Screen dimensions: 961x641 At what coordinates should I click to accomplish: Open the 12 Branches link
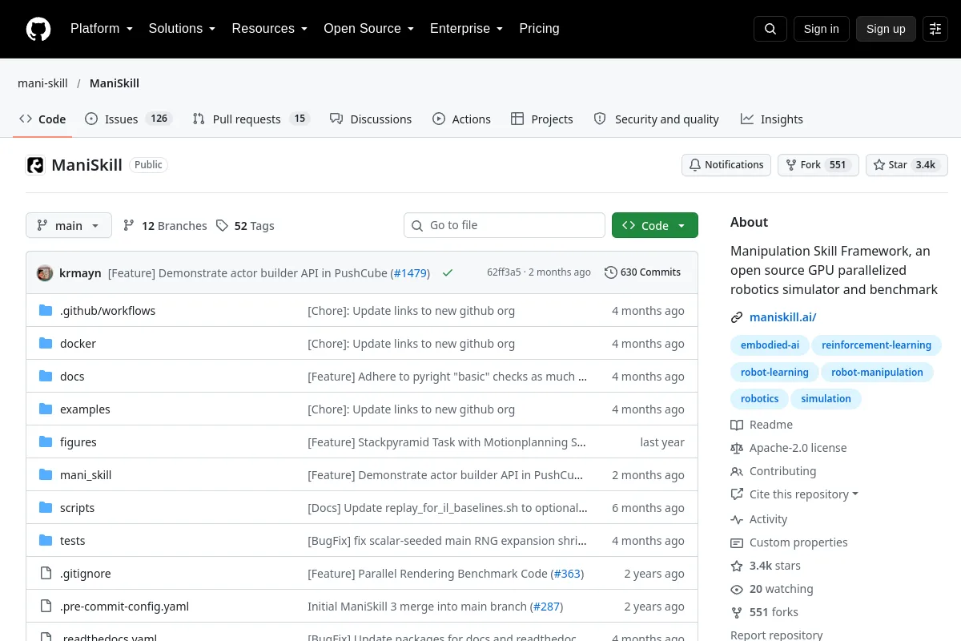165,226
